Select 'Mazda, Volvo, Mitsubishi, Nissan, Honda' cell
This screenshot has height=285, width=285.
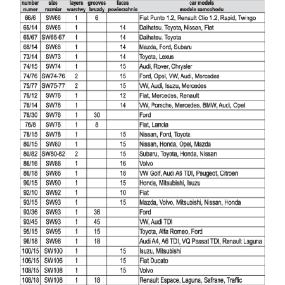click(202, 202)
